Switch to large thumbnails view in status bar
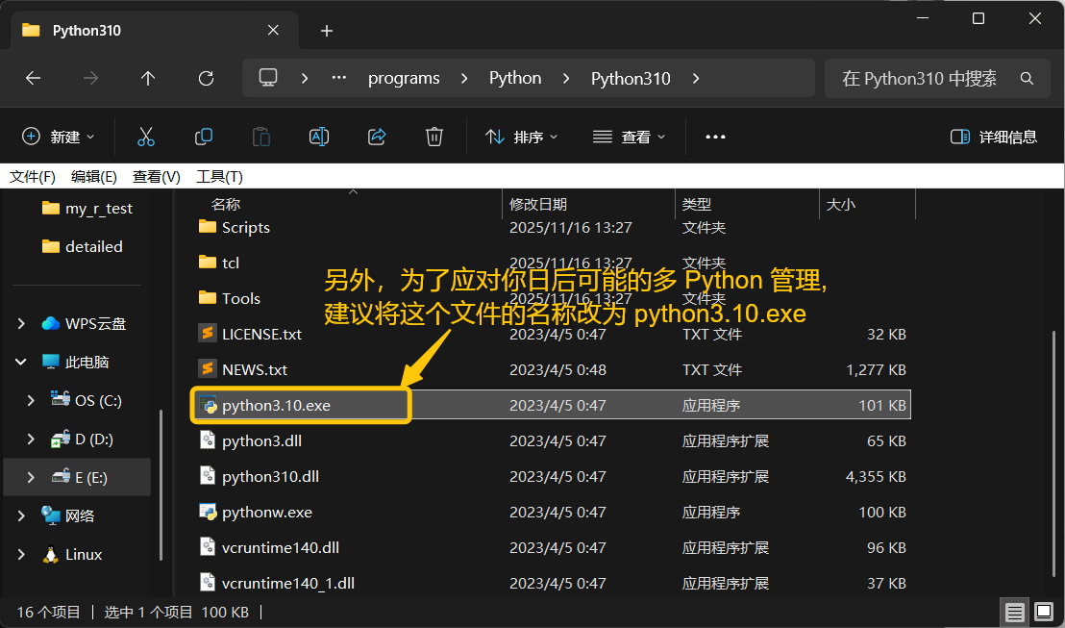 tap(1042, 612)
